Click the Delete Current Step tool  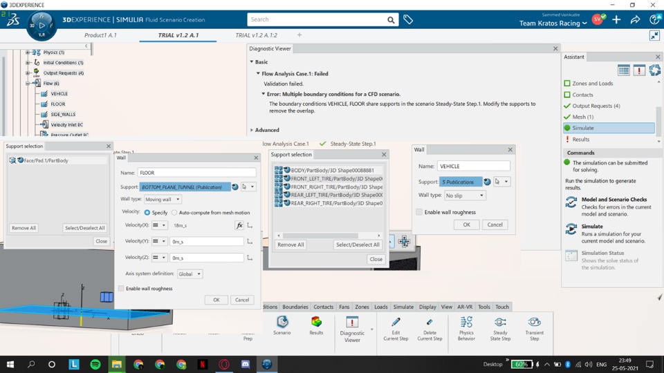[430, 329]
